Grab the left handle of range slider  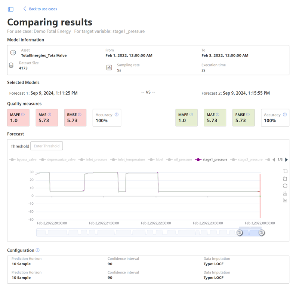pos(240,232)
